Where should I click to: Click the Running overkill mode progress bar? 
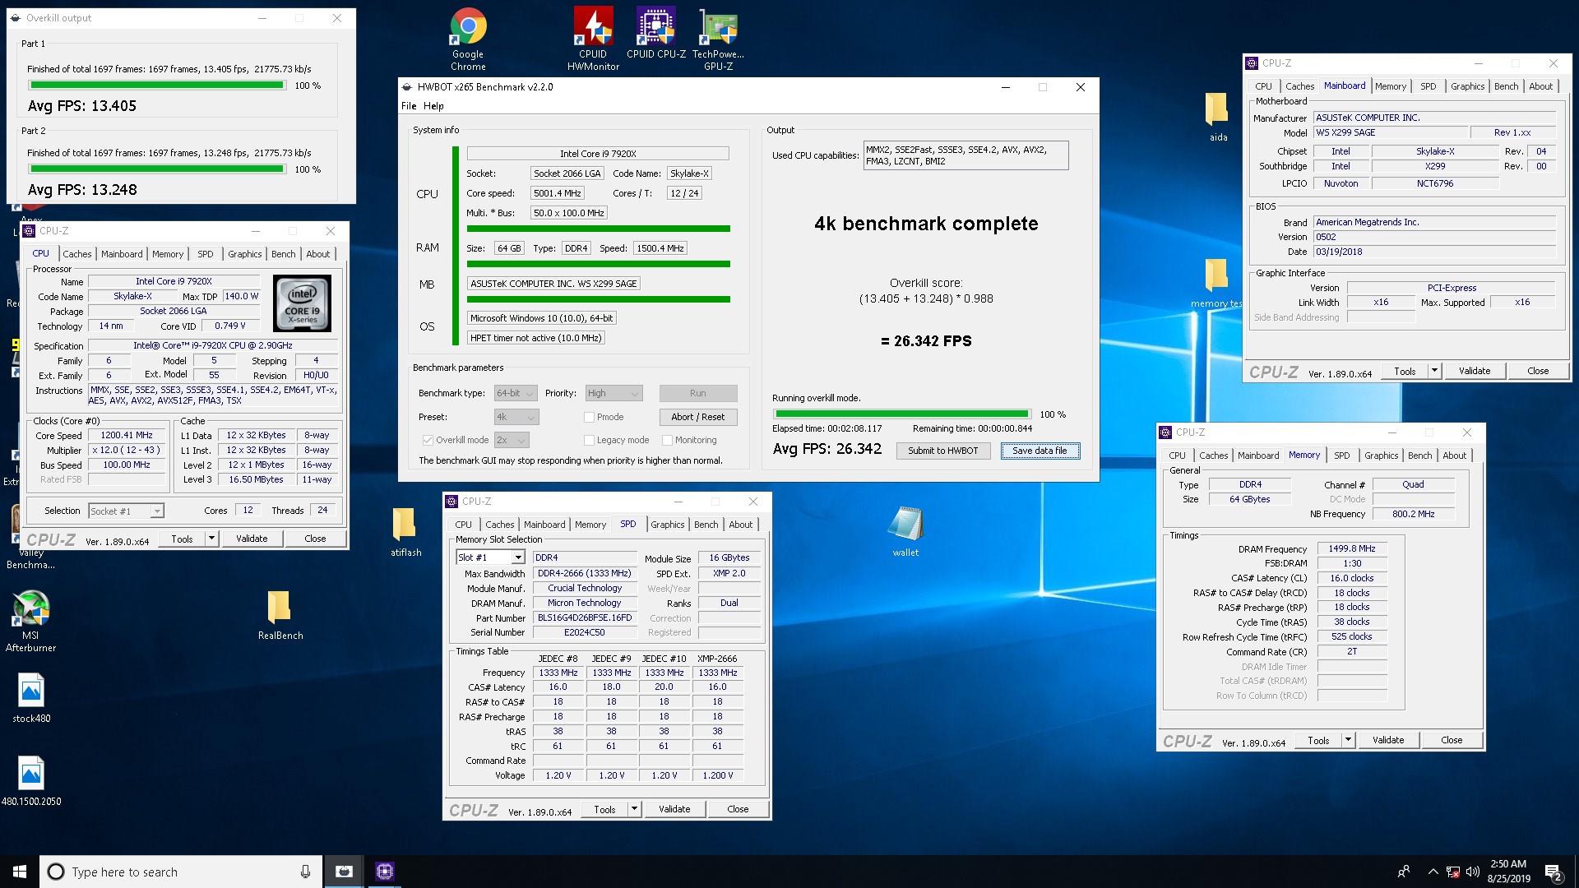(902, 414)
